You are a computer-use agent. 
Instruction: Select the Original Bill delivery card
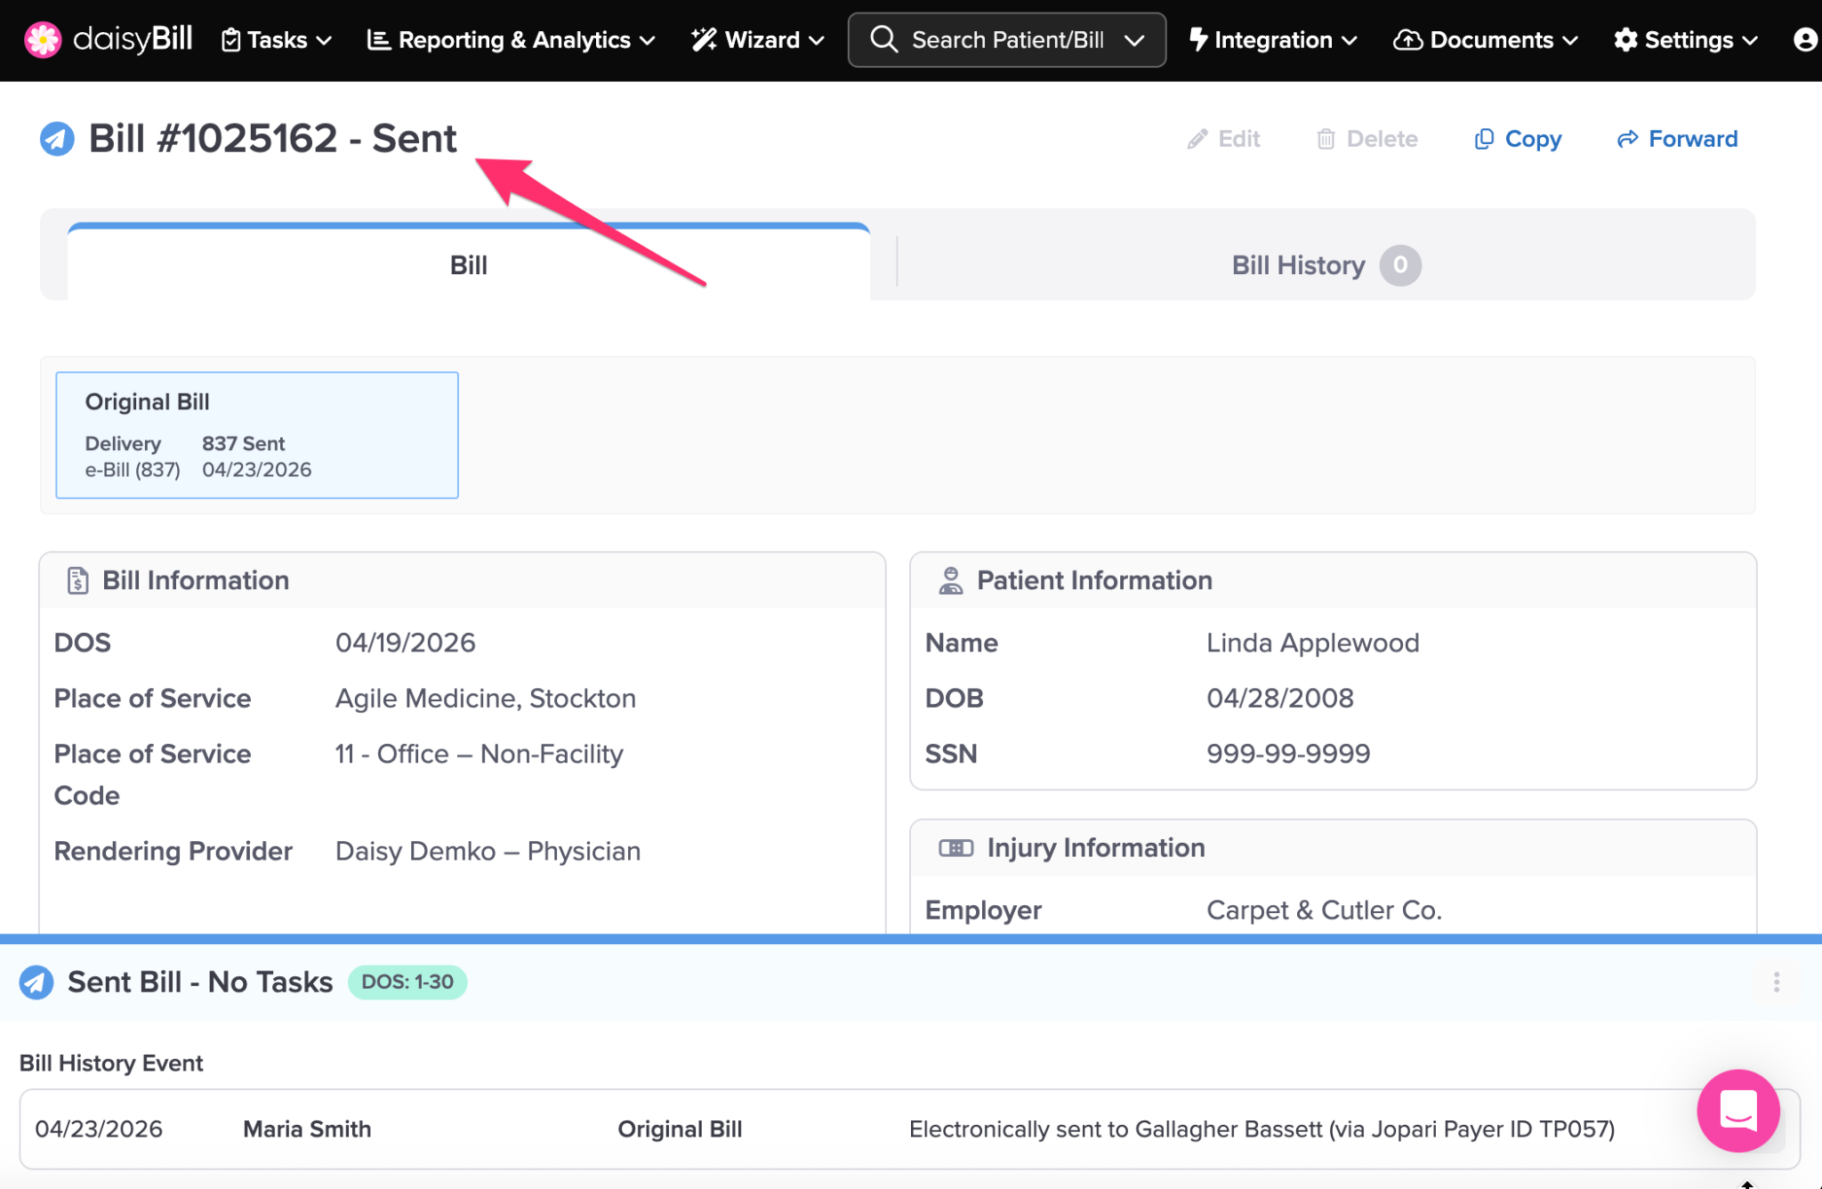point(257,435)
